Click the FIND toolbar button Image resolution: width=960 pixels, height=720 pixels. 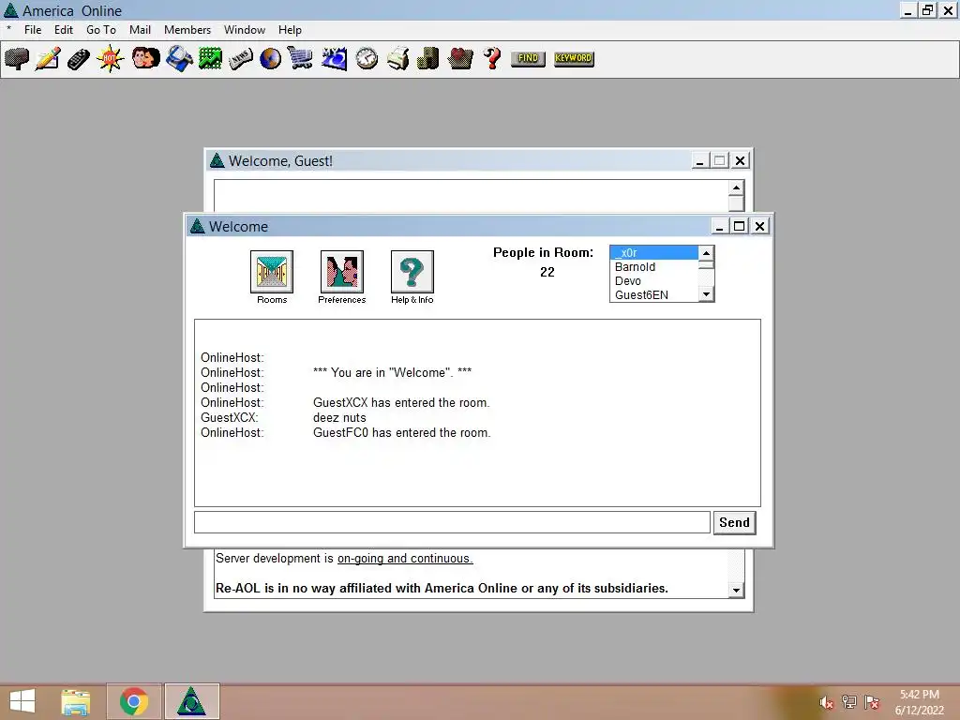point(528,59)
